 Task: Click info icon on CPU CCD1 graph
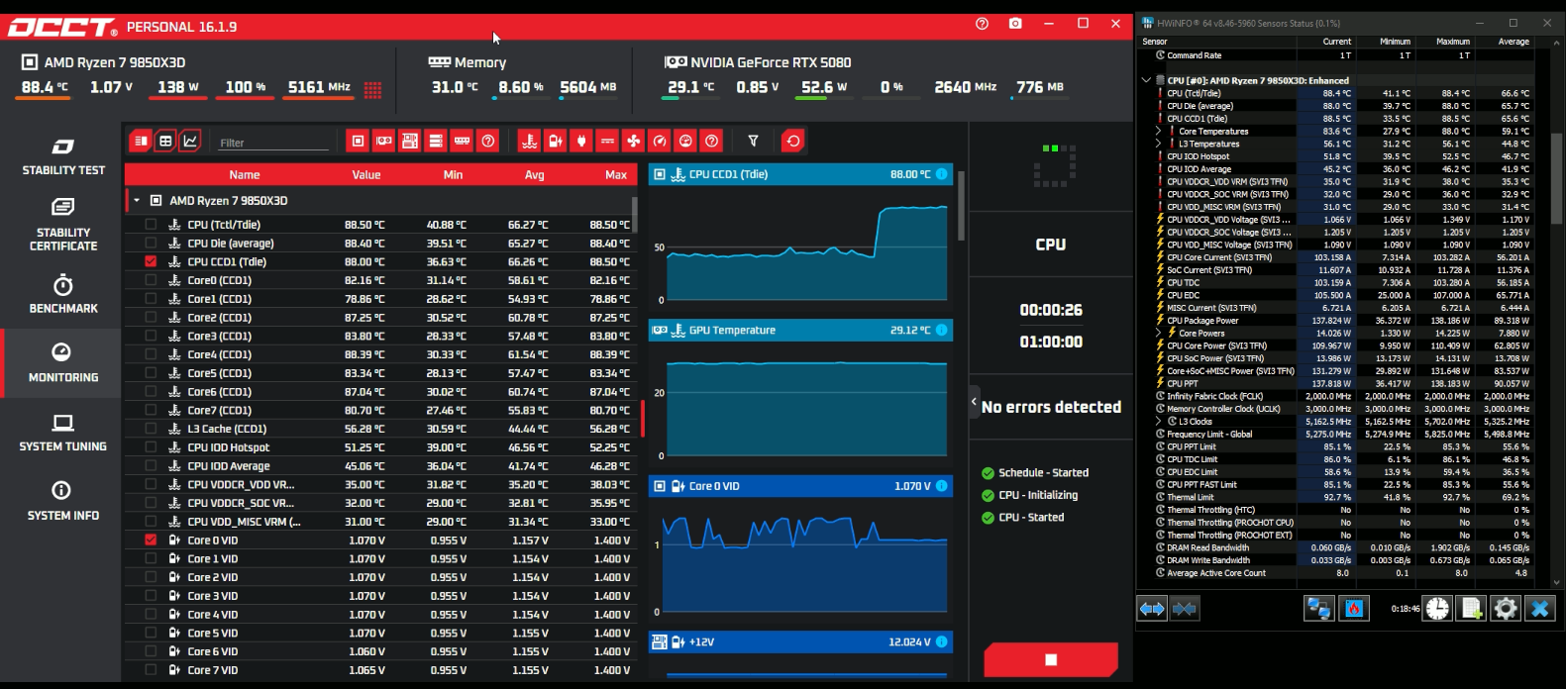point(941,174)
